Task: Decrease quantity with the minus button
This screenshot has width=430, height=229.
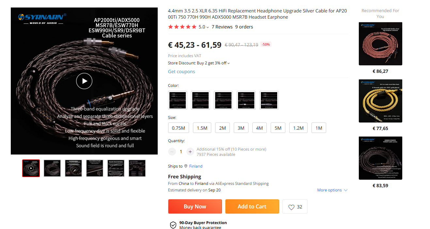Action: 172,152
